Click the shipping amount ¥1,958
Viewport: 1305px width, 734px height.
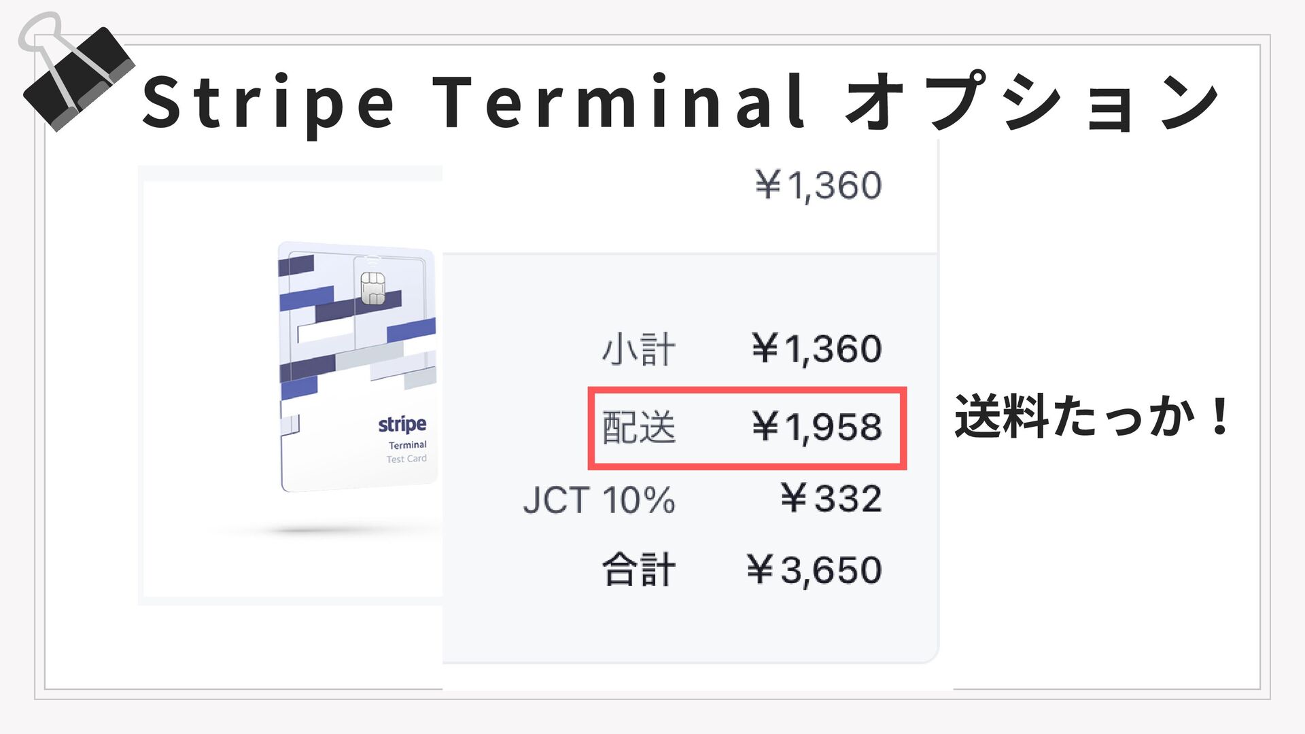click(x=816, y=427)
